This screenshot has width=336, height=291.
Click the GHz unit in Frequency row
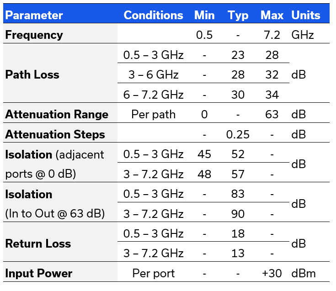click(x=303, y=35)
